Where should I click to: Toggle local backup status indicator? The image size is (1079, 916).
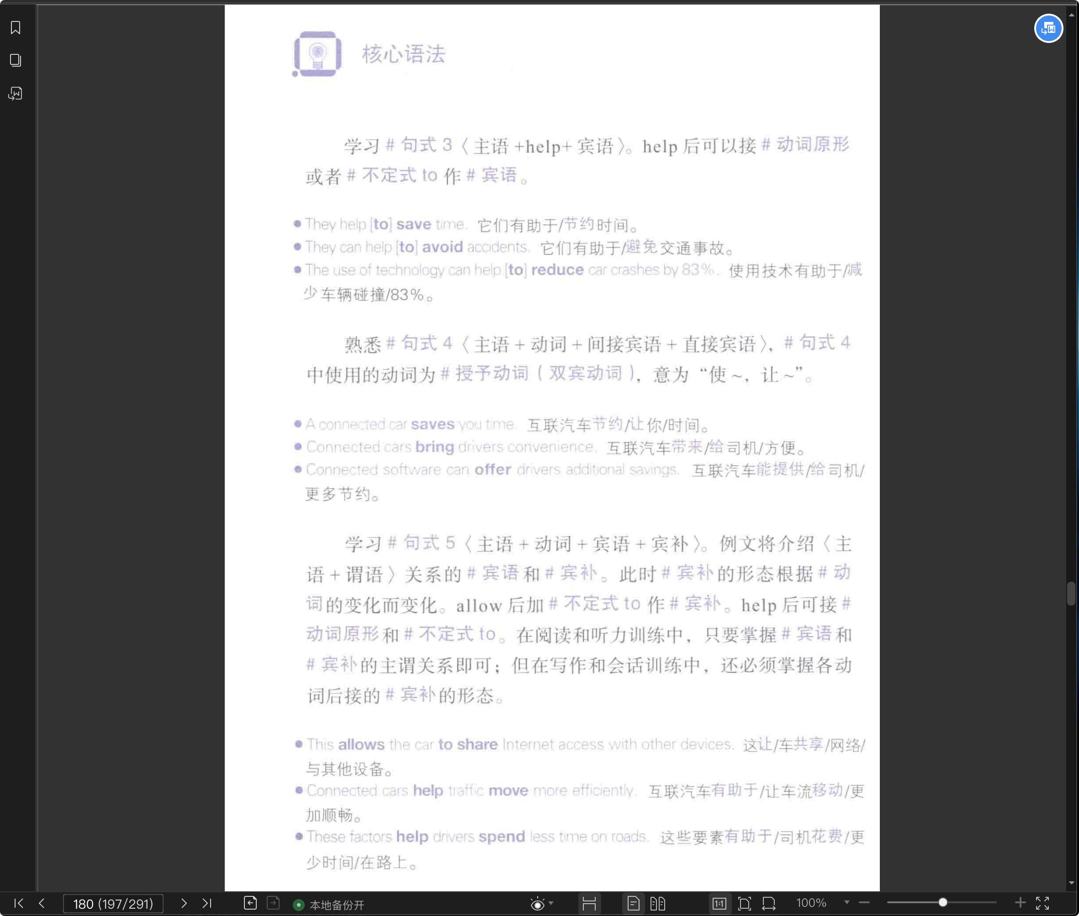pos(298,905)
